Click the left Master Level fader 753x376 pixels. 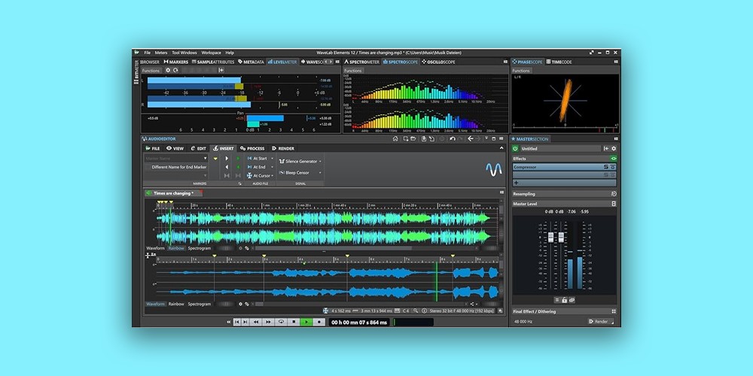[549, 238]
